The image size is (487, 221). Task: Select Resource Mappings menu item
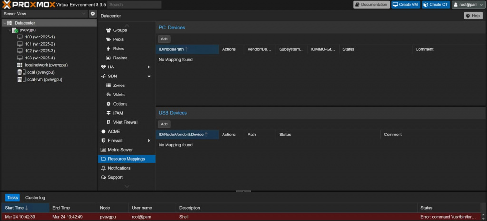127,159
